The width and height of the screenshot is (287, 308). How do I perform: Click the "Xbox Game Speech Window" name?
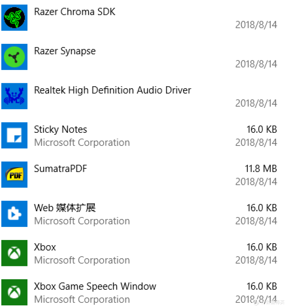(95, 286)
